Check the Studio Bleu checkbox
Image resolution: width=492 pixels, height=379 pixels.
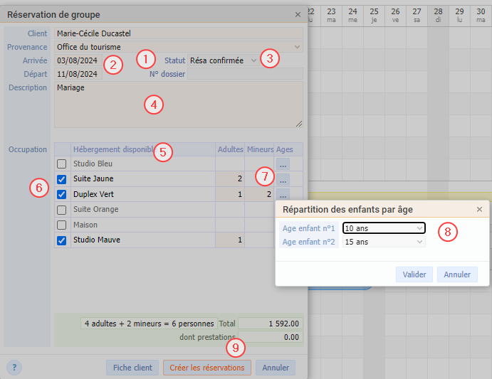coord(62,164)
